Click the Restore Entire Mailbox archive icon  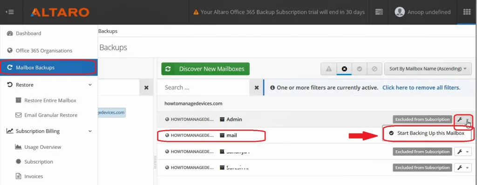pos(19,100)
